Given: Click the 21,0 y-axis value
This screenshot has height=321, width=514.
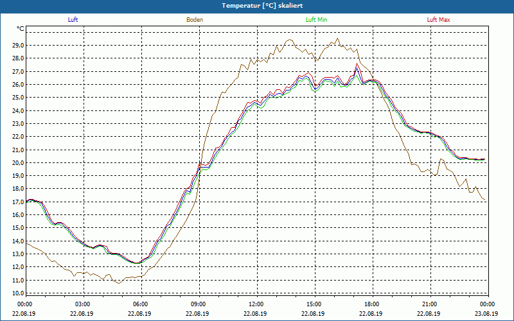Looking at the screenshot, I should pyautogui.click(x=18, y=150).
